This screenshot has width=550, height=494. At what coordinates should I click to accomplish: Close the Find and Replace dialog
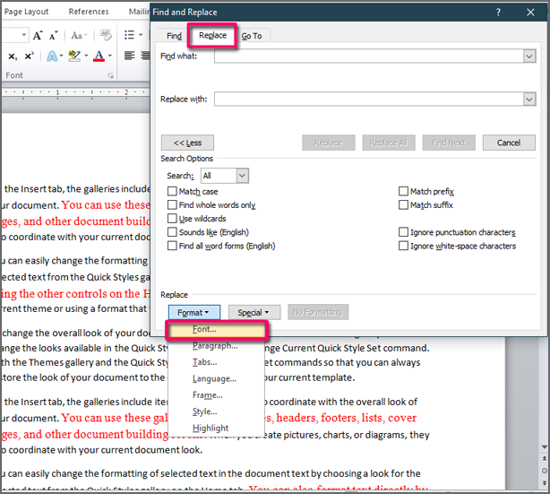(x=530, y=13)
